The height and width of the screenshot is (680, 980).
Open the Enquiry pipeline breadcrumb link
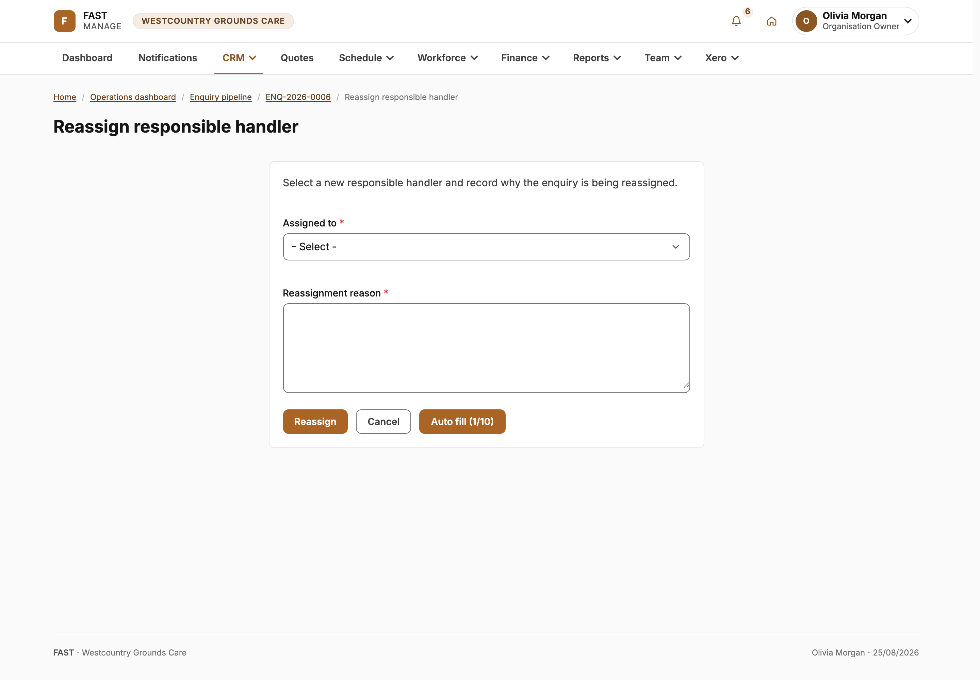click(220, 97)
